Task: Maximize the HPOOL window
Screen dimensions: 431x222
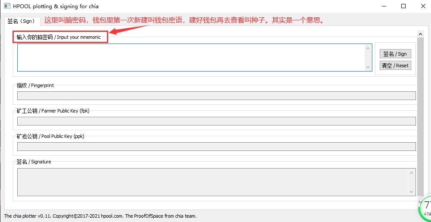Action: [403, 6]
